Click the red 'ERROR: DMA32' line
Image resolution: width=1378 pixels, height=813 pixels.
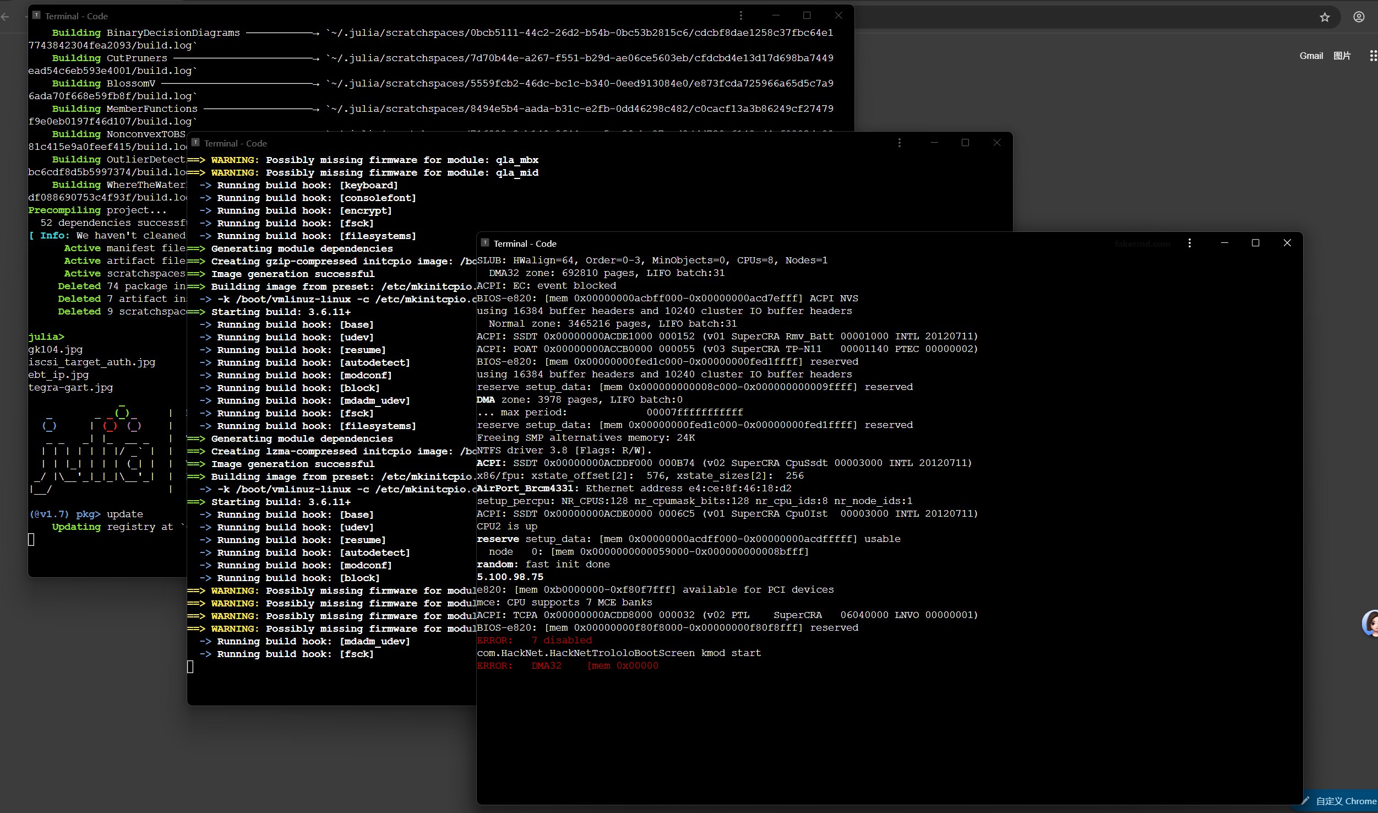568,665
